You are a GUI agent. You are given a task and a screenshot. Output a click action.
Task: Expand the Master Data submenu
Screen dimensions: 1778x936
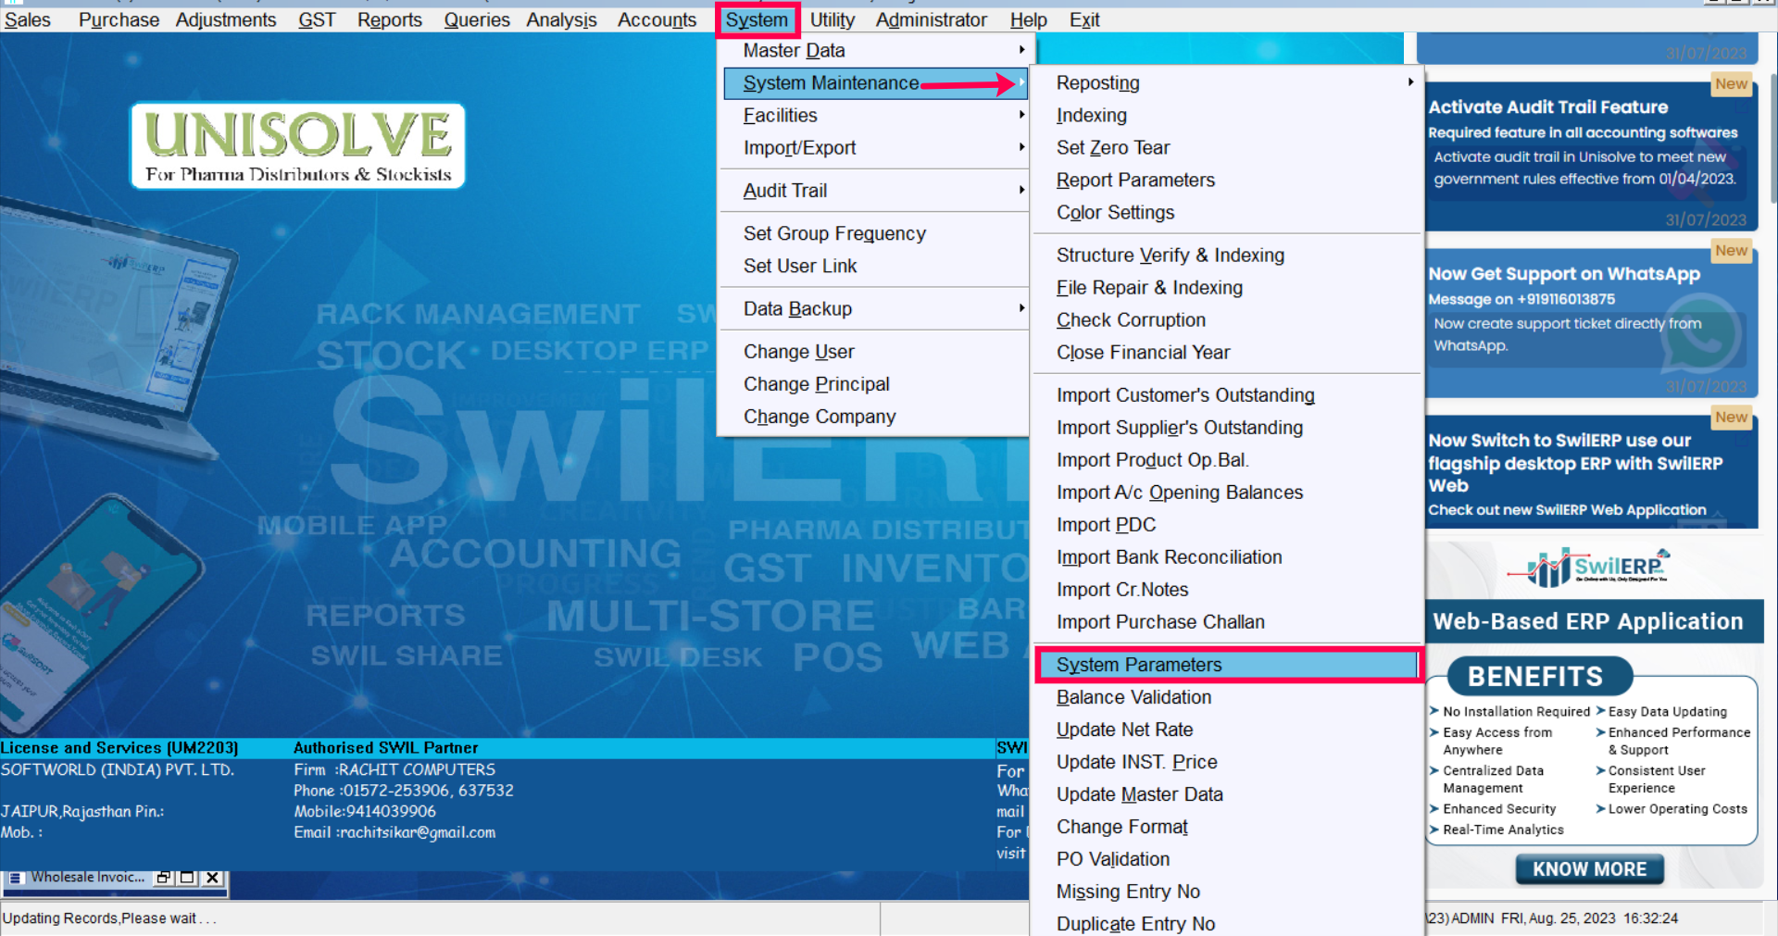[875, 50]
